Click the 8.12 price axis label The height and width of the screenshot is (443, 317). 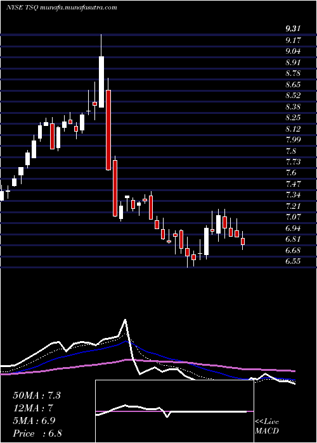[293, 129]
